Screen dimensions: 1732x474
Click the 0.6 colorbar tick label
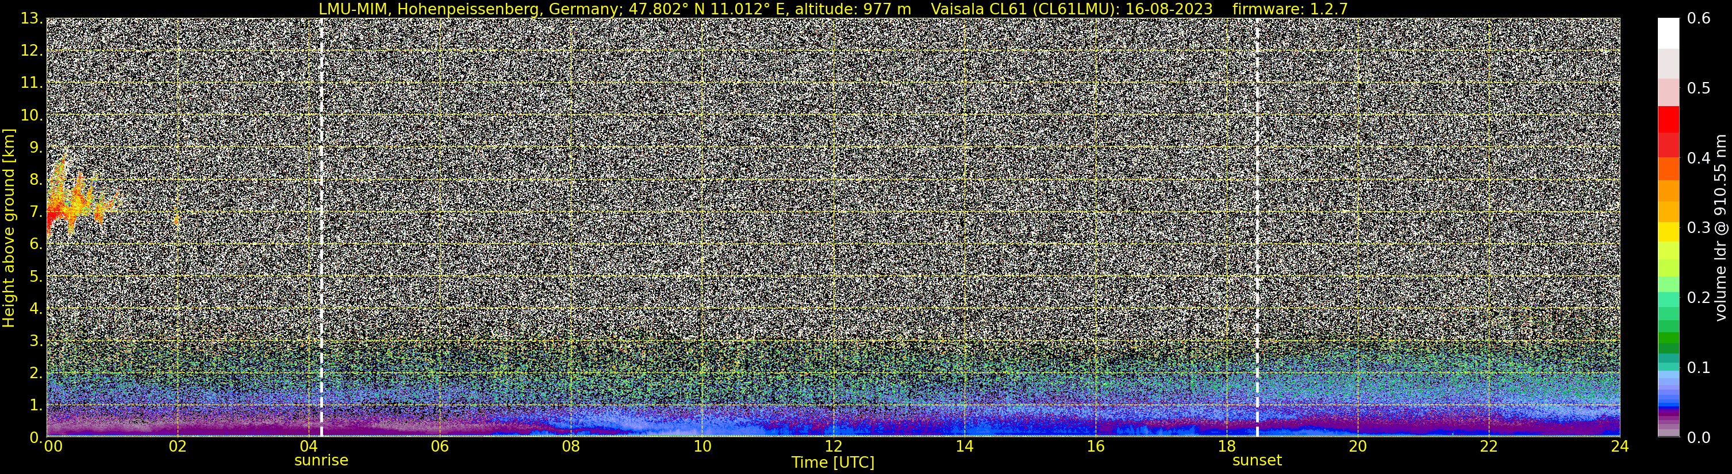tap(1699, 19)
